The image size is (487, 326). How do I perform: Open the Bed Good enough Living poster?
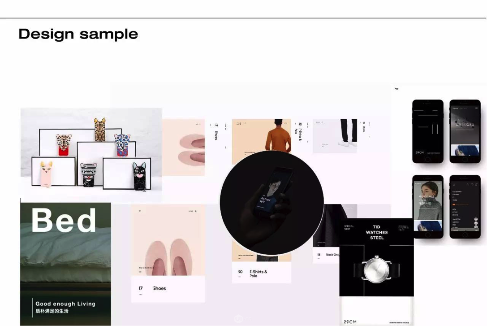(x=65, y=264)
